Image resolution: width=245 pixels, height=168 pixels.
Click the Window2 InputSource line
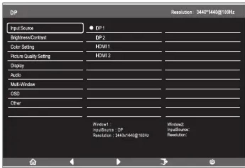(x=178, y=130)
